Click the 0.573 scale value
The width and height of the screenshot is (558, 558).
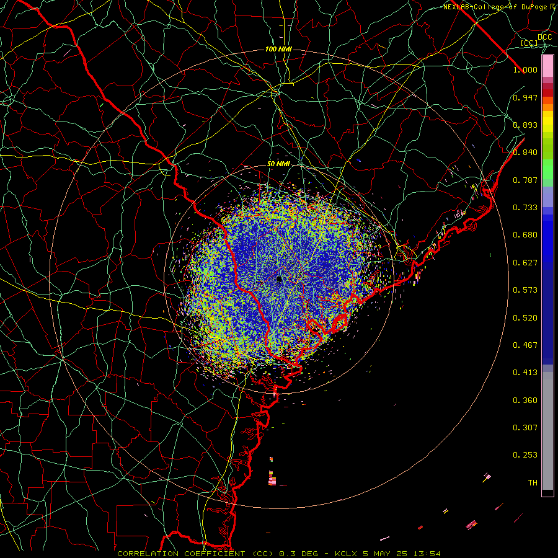[x=525, y=290]
